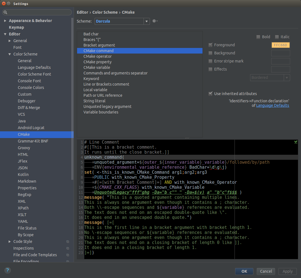Collapse the Editor tree node
Screen dimensions: 301x278
pyautogui.click(x=5, y=34)
